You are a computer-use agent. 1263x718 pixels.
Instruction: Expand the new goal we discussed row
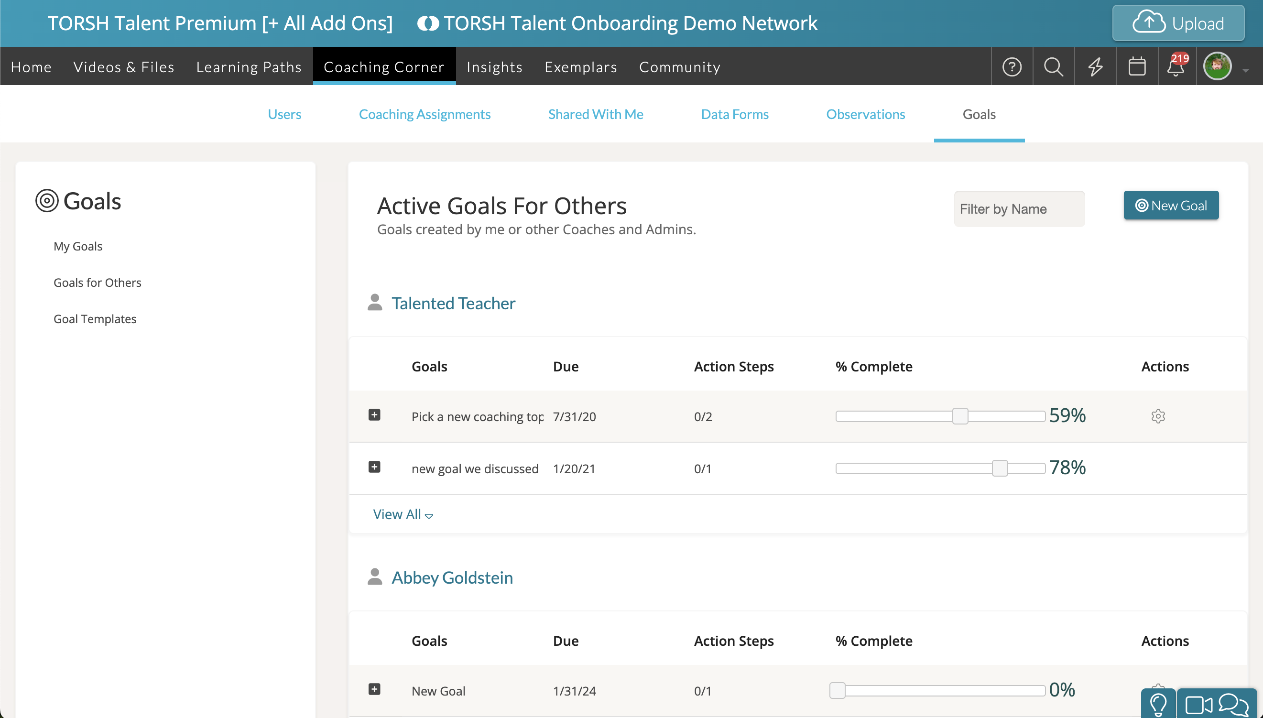click(374, 467)
